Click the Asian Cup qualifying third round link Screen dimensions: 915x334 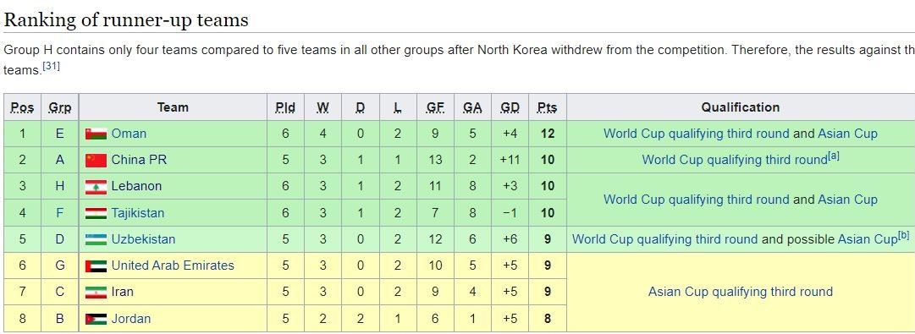[x=740, y=292]
